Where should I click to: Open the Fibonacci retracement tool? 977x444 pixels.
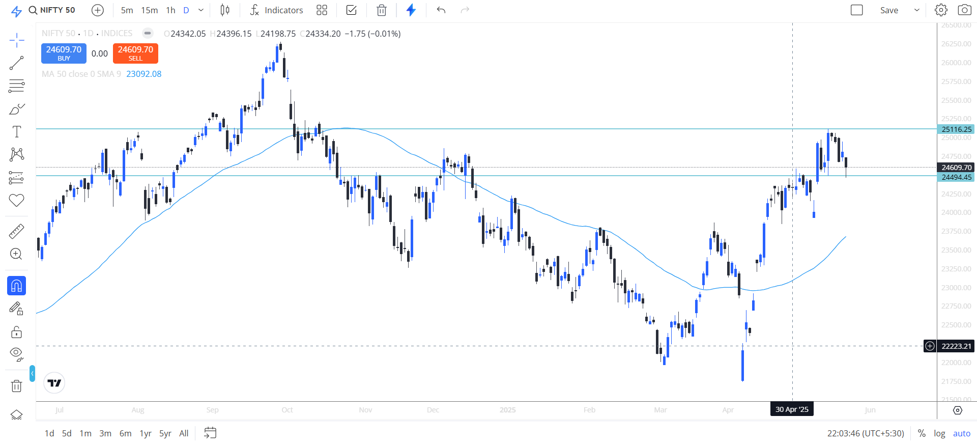16,86
